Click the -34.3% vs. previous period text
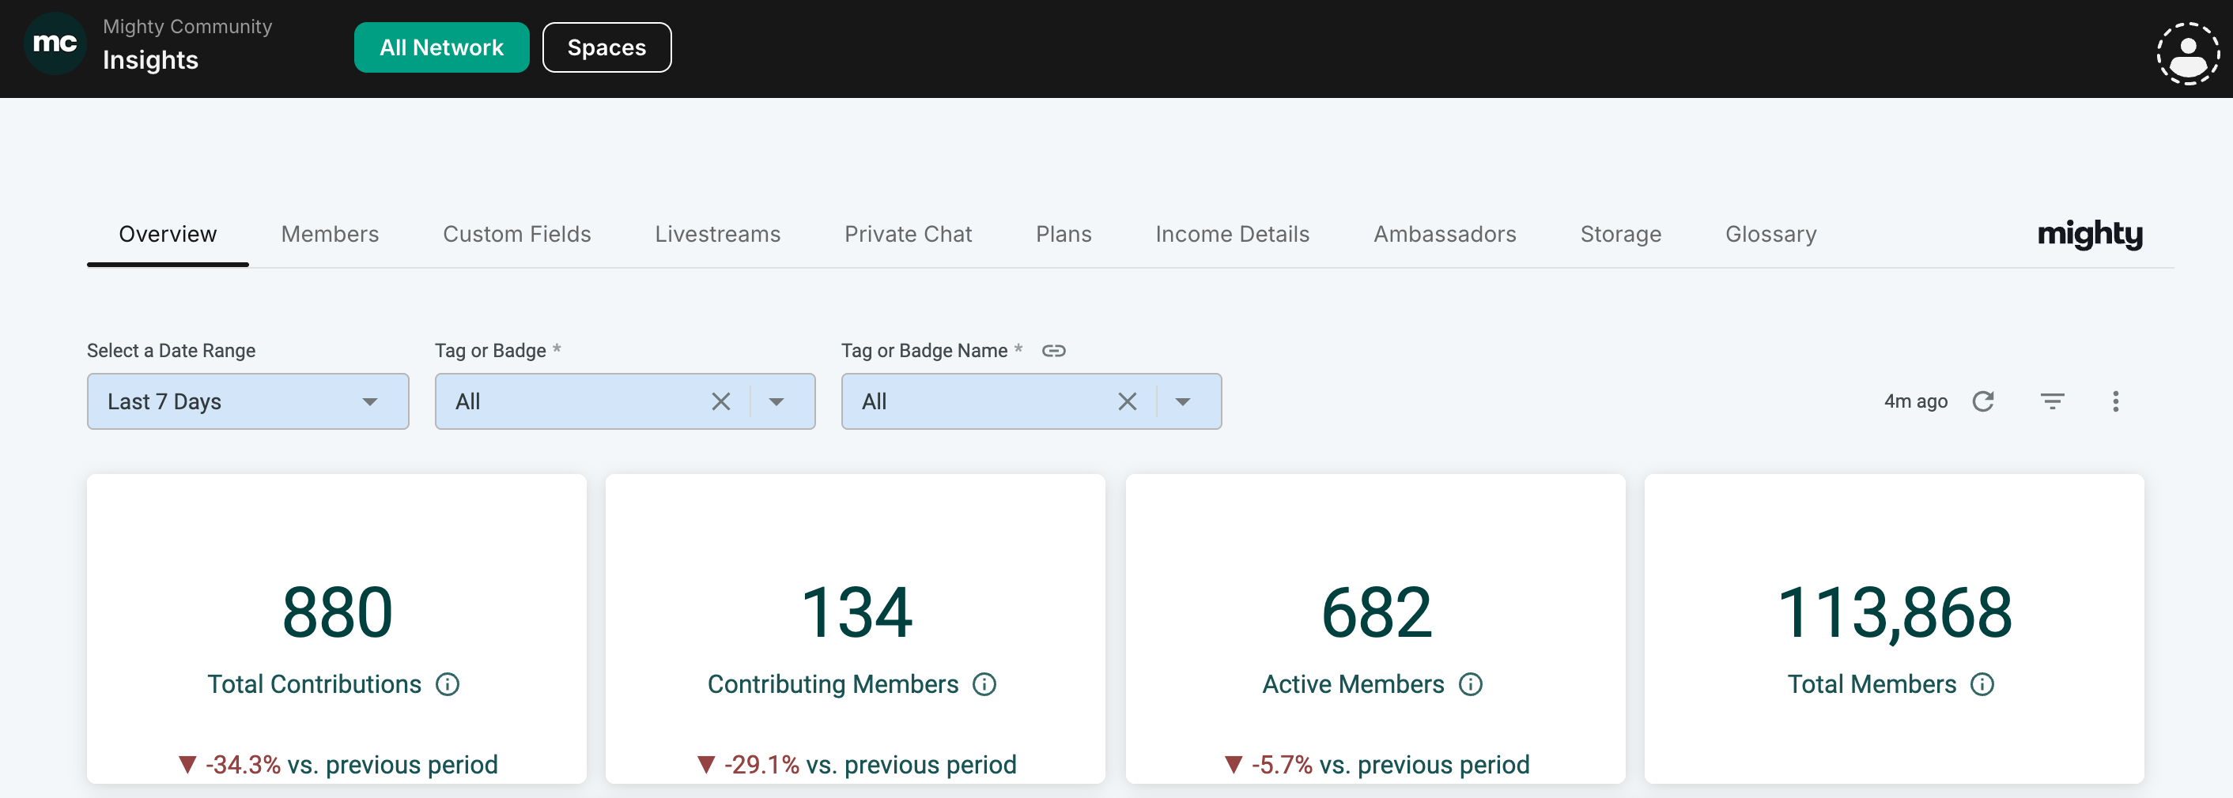Screen dimensions: 2233x798 338,765
